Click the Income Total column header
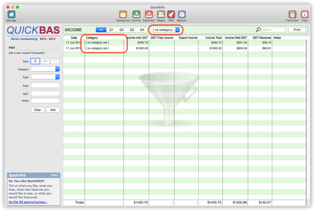Image resolution: width=315 pixels, height=211 pixels. pyautogui.click(x=211, y=38)
